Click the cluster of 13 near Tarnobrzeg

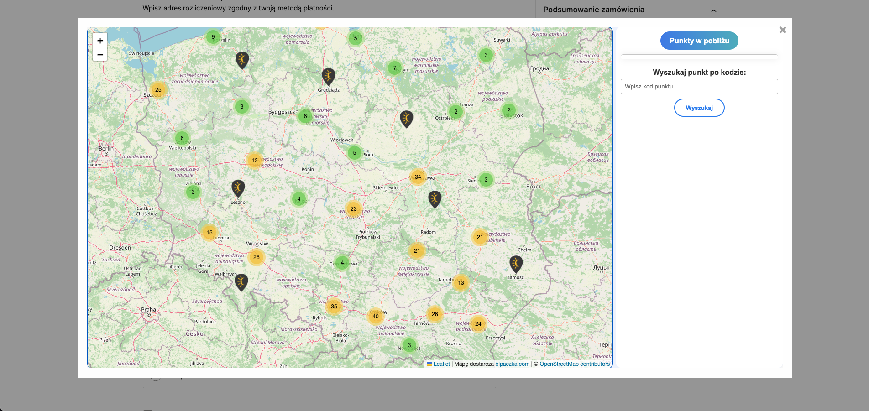click(x=461, y=282)
